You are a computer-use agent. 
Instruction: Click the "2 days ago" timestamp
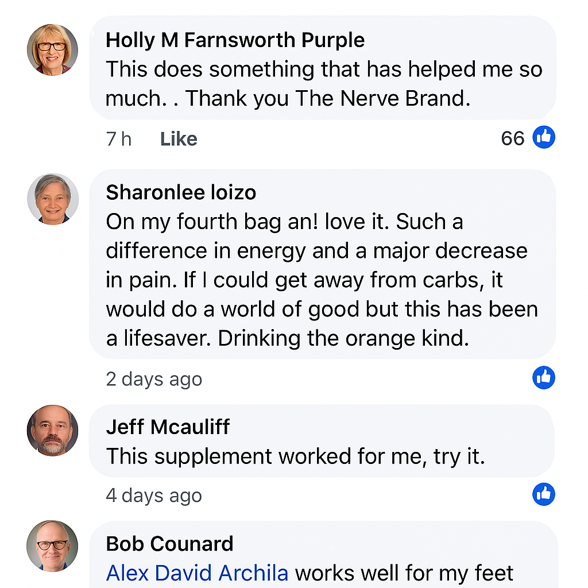pos(154,379)
